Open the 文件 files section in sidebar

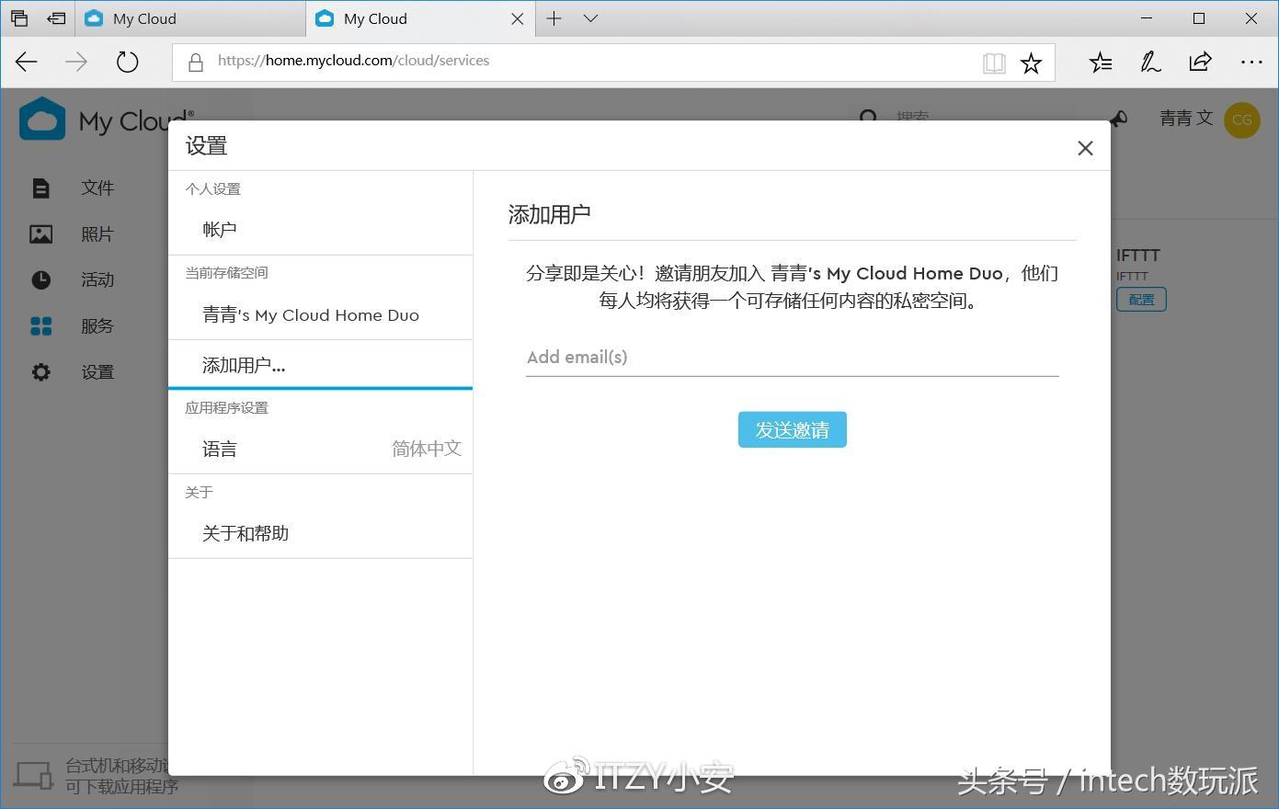(97, 188)
